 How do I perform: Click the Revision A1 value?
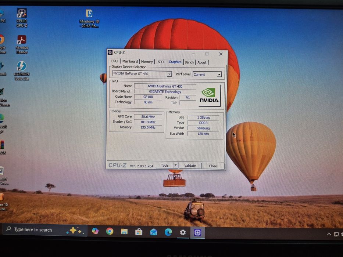tap(188, 97)
